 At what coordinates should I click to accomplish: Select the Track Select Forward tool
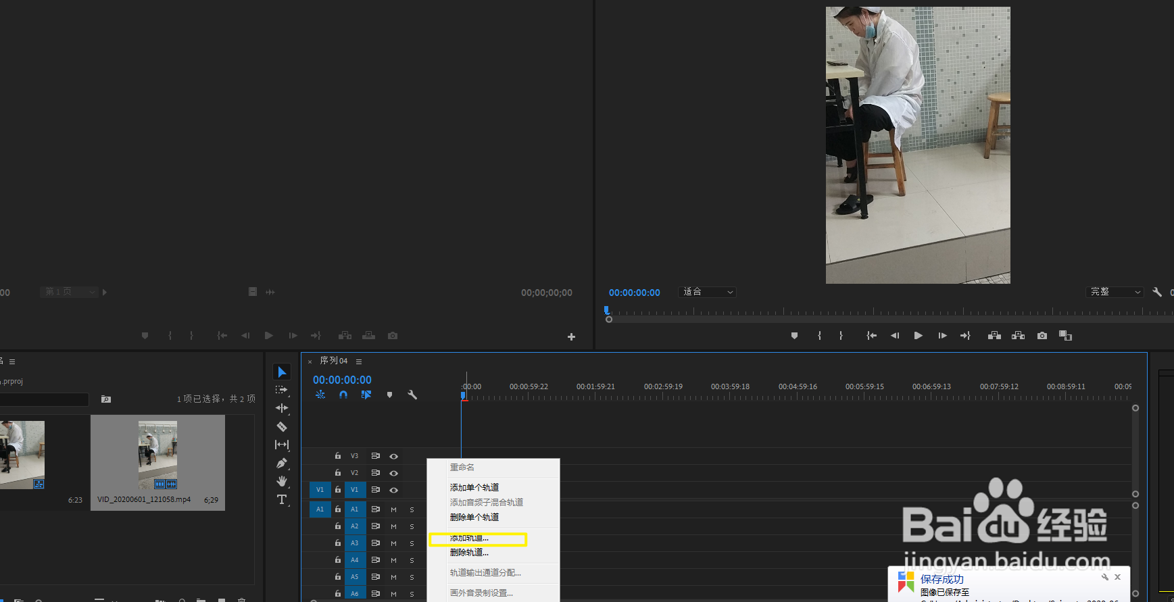[x=282, y=390]
